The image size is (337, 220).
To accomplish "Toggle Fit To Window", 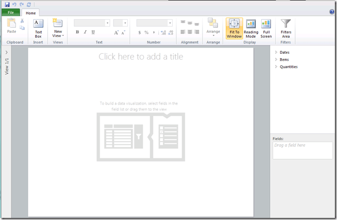I will point(234,28).
